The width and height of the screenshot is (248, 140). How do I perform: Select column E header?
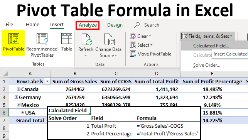pyautogui.click(x=212, y=74)
